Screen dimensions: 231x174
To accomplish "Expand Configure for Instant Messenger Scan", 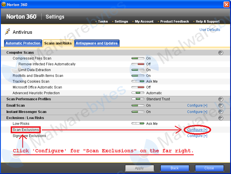I will pyautogui.click(x=197, y=112).
